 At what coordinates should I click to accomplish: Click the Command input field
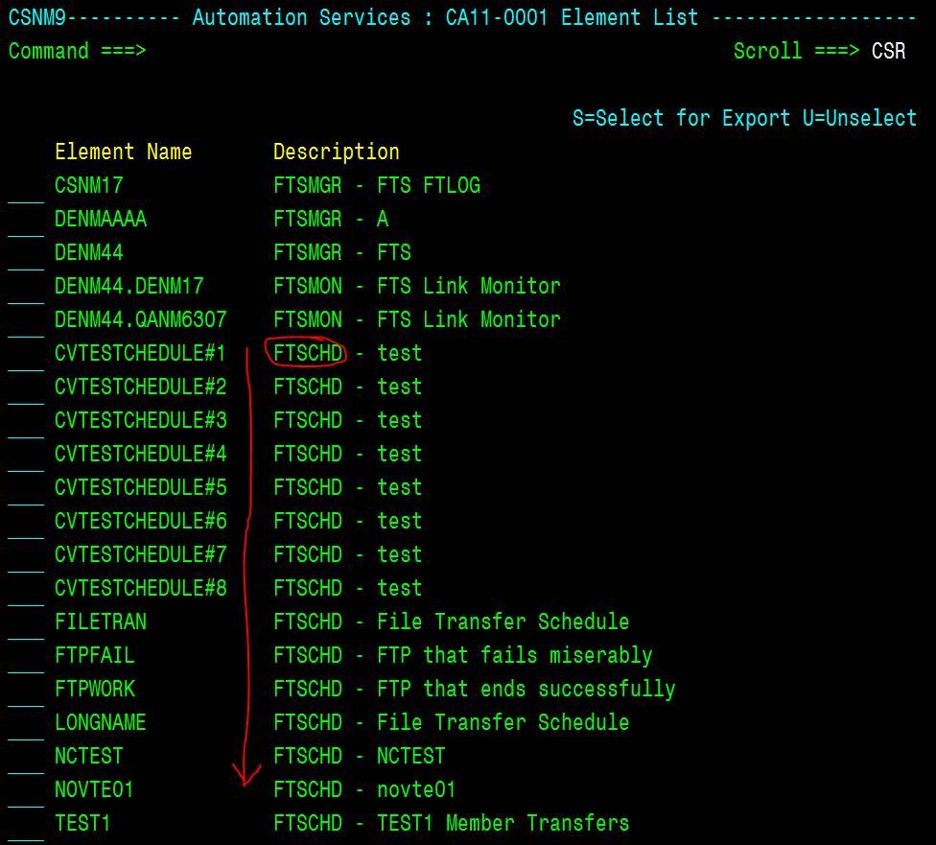(435, 52)
